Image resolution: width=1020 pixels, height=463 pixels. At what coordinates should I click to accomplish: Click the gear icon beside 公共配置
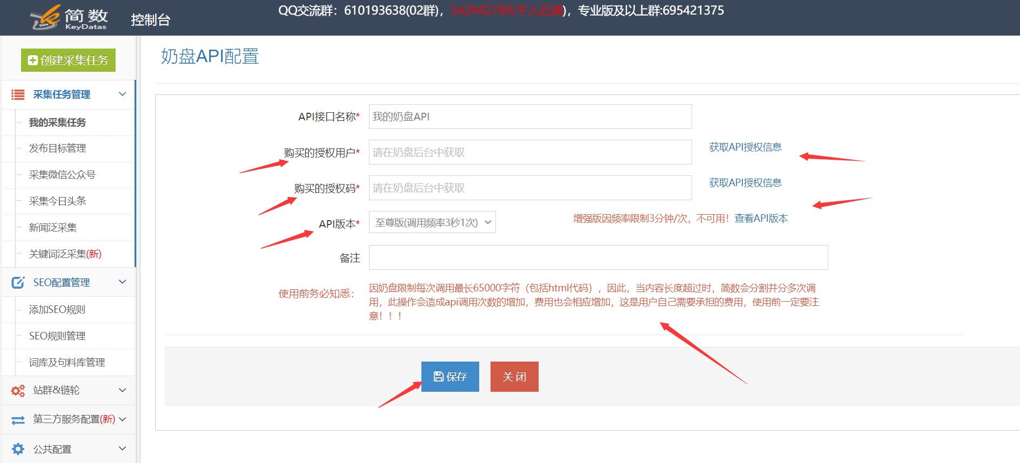pyautogui.click(x=18, y=449)
